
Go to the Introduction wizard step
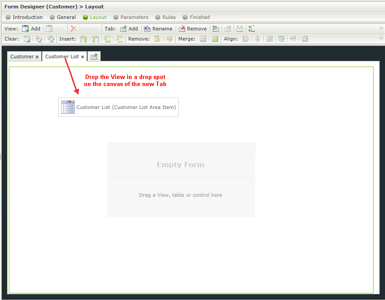[24, 17]
